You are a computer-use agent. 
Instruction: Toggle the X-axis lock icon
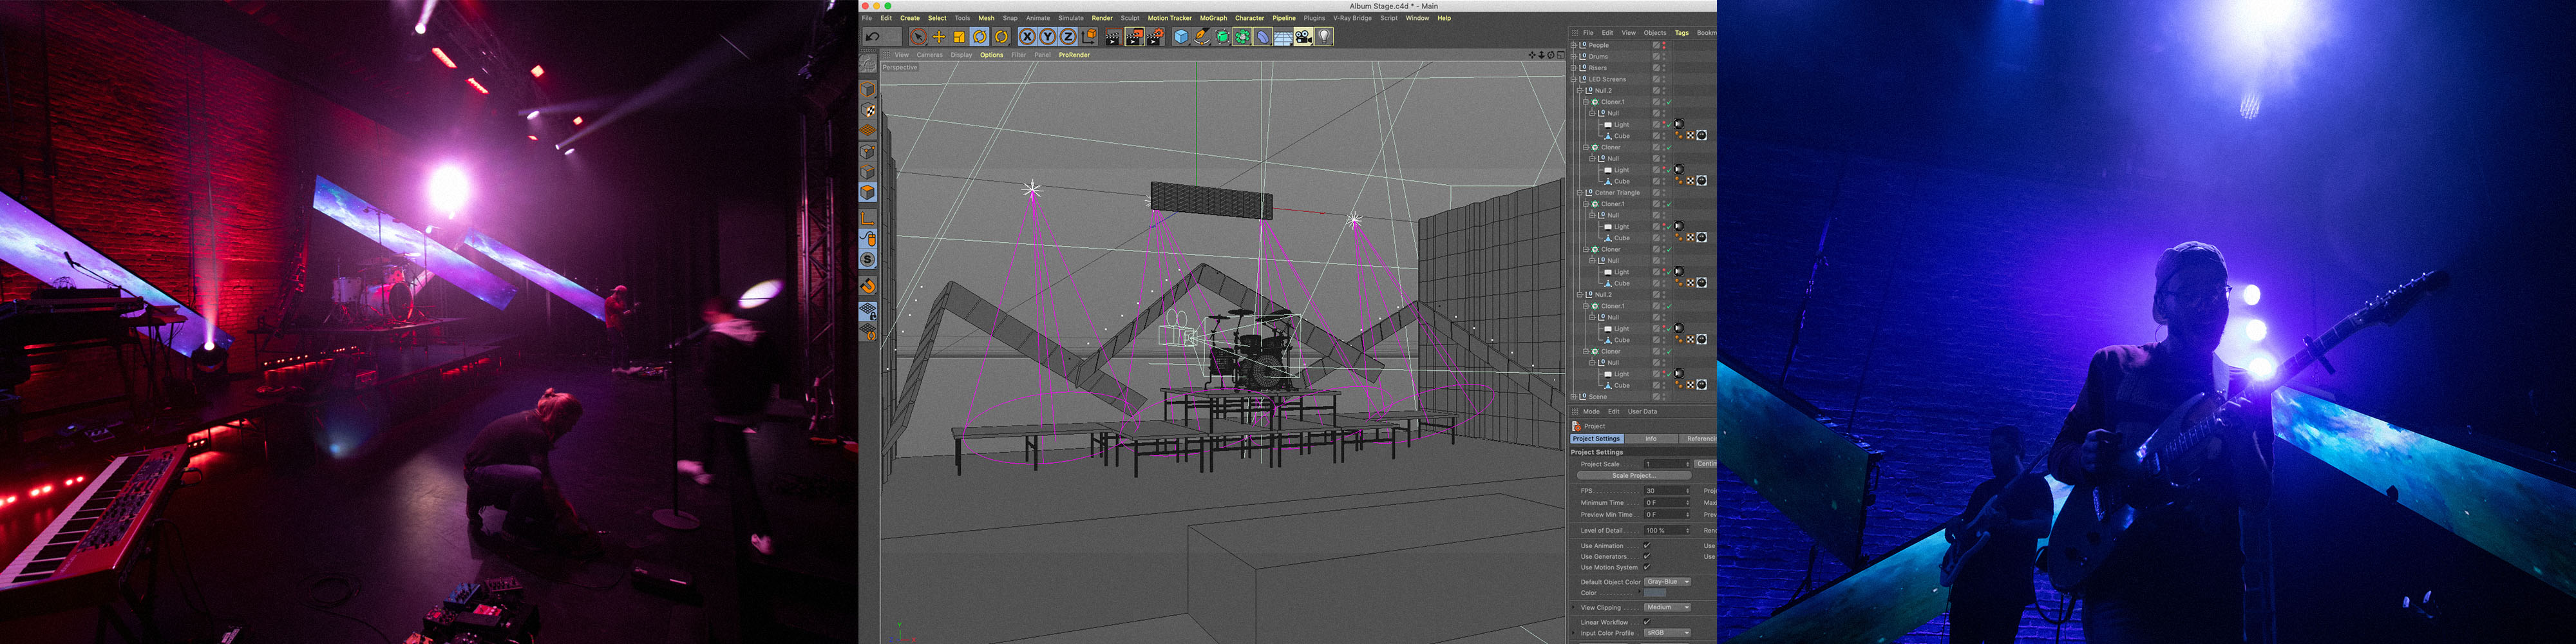point(1026,37)
